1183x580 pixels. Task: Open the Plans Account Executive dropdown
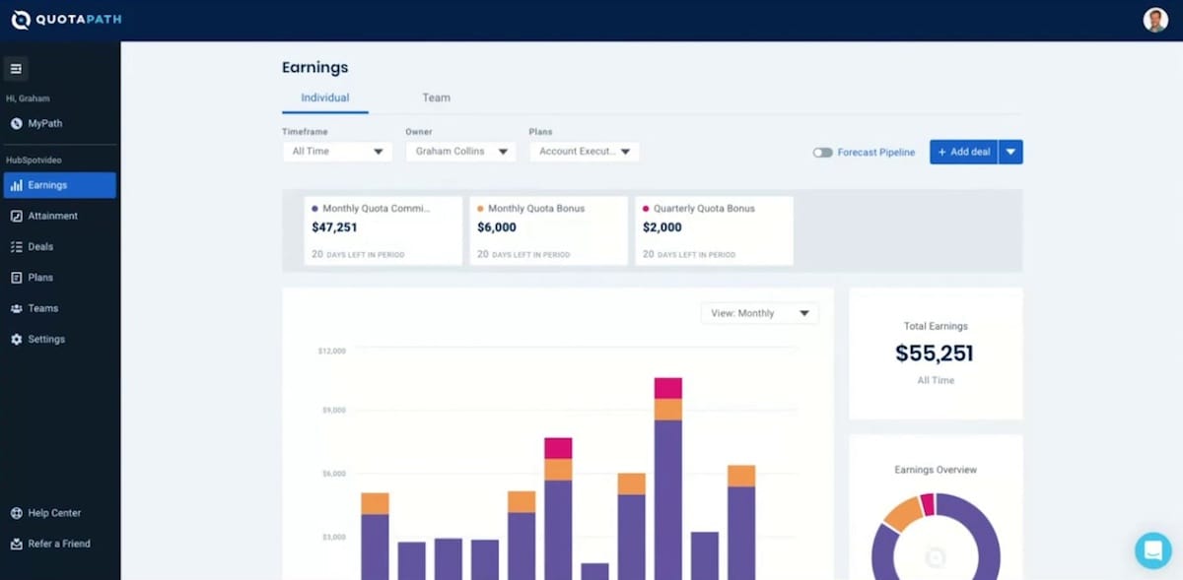point(585,152)
